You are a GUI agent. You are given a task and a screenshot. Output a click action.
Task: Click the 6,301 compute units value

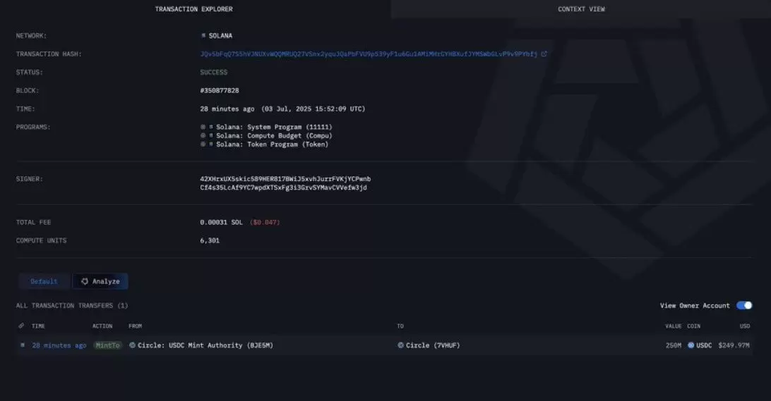[x=210, y=240]
